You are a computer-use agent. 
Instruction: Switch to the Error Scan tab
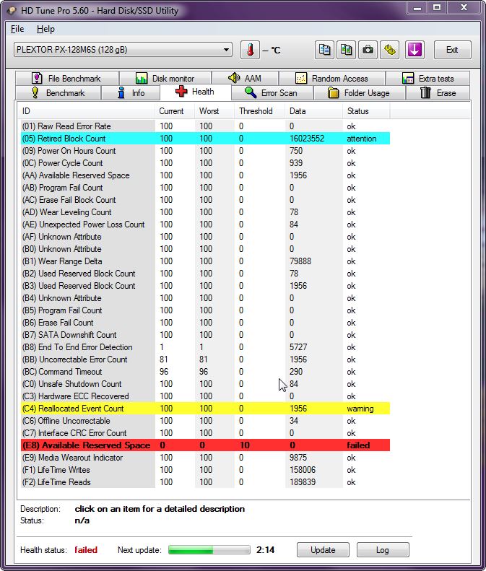click(x=272, y=93)
